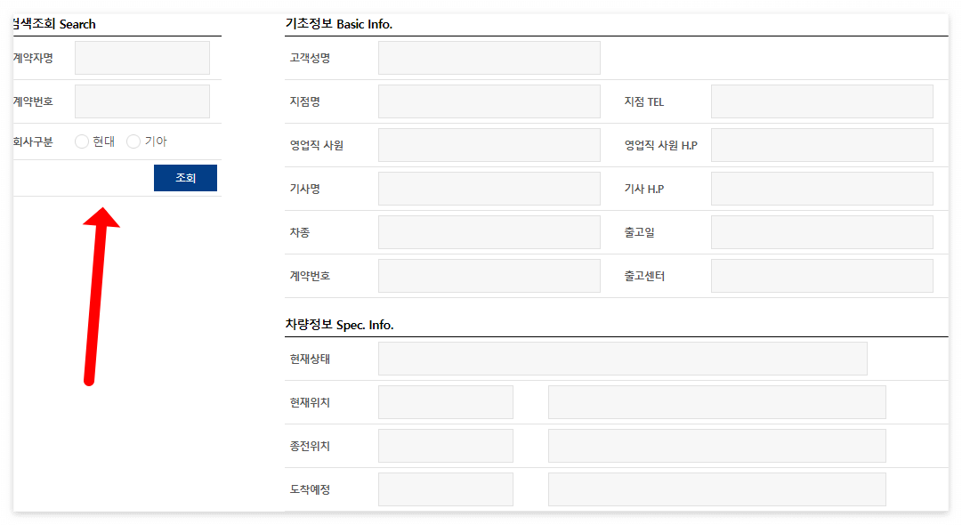The image size is (962, 525).
Task: Select the 기아 radio button
Action: coord(133,141)
